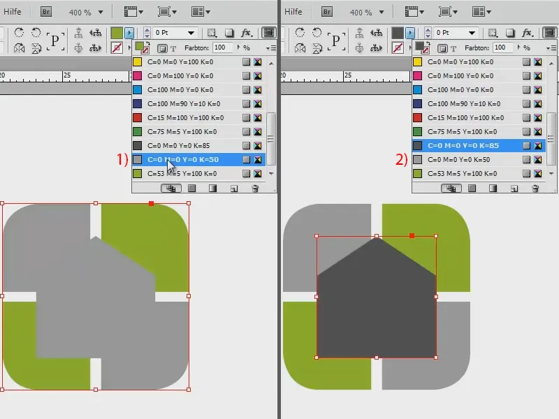
Task: Click the P transform preview in left window
Action: pyautogui.click(x=55, y=41)
